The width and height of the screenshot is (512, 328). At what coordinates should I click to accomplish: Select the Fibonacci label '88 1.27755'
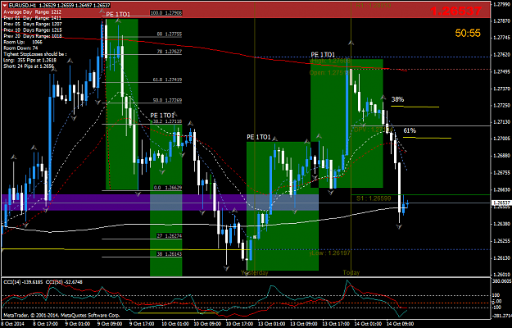click(x=169, y=34)
